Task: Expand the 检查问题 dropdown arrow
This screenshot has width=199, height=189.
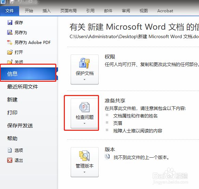Action: pos(84,123)
